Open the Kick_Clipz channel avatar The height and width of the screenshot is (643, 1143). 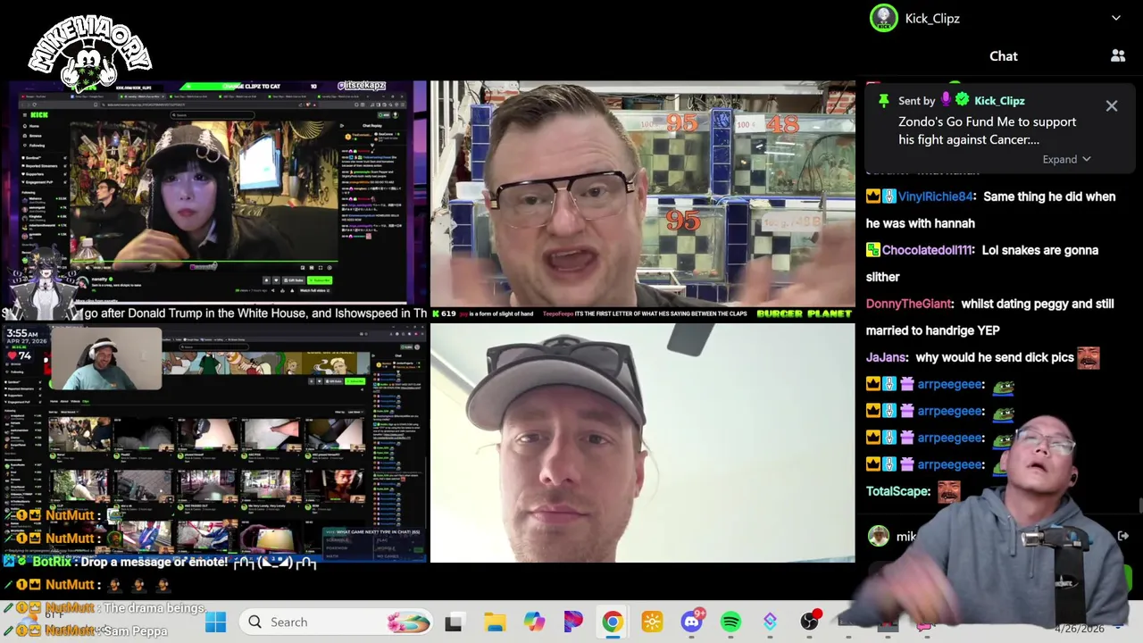[884, 18]
